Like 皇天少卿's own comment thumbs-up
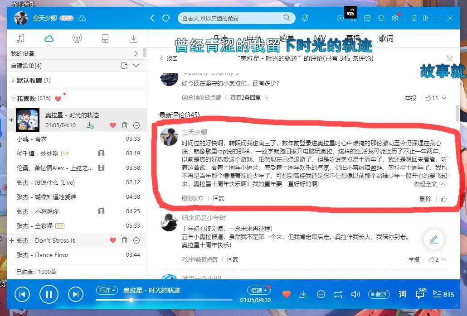Image resolution: width=467 pixels, height=316 pixels. 444,199
